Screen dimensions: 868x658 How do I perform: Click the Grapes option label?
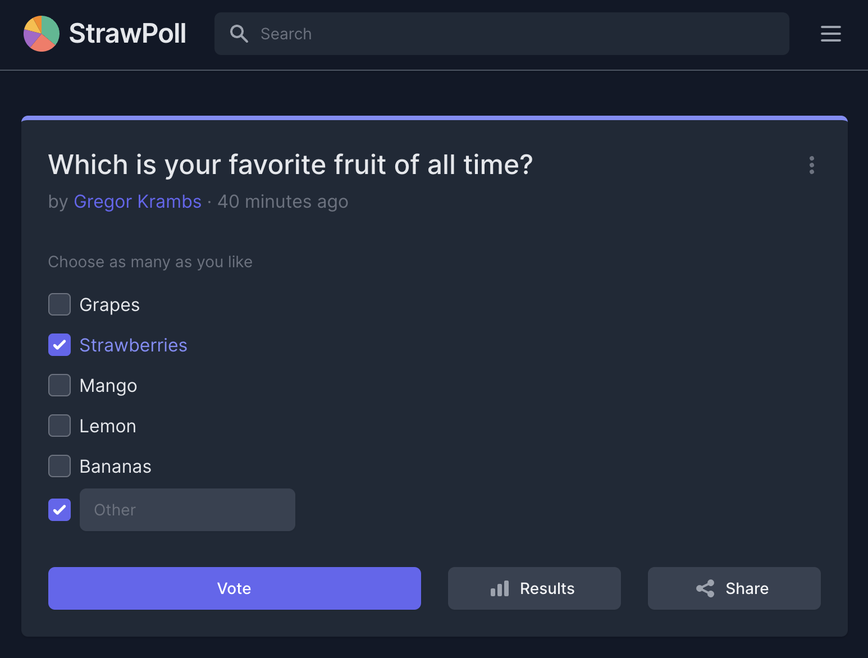[109, 305]
